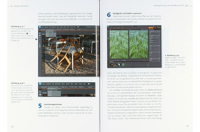Click the first slider in the fern Quick Fix panel
Viewport: 200px width, 132px height.
[154, 34]
